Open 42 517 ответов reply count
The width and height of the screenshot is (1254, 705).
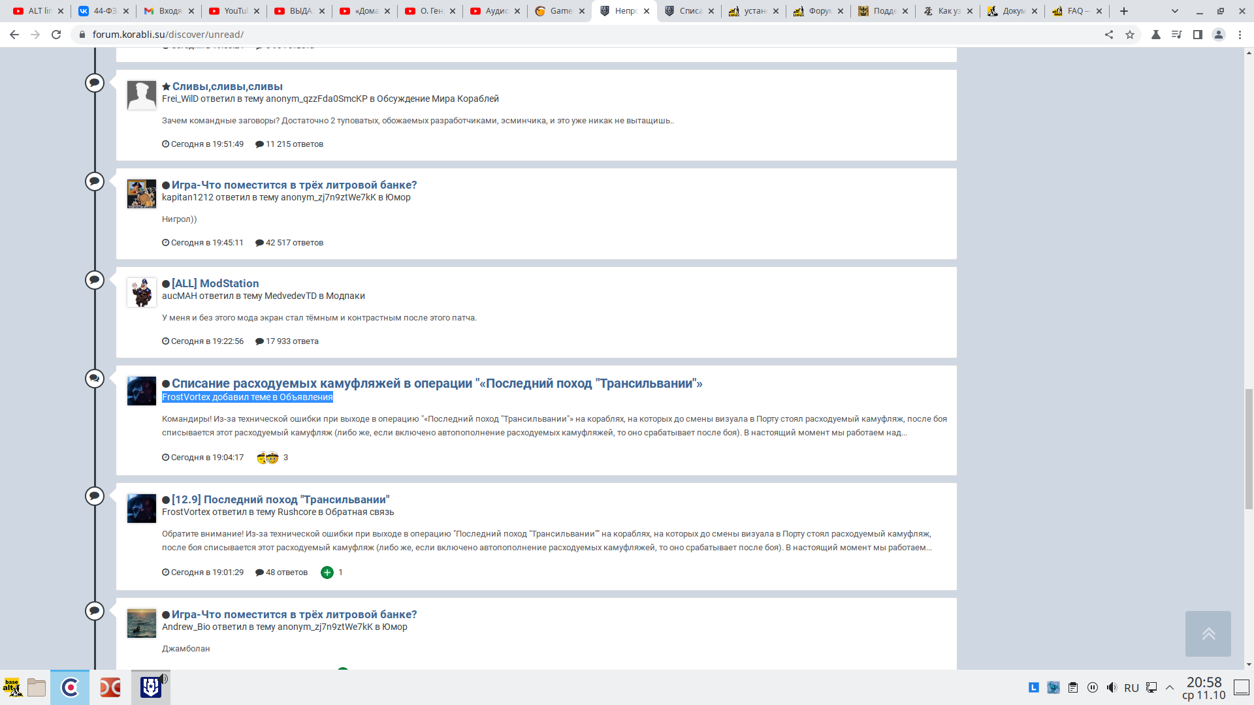(x=289, y=243)
